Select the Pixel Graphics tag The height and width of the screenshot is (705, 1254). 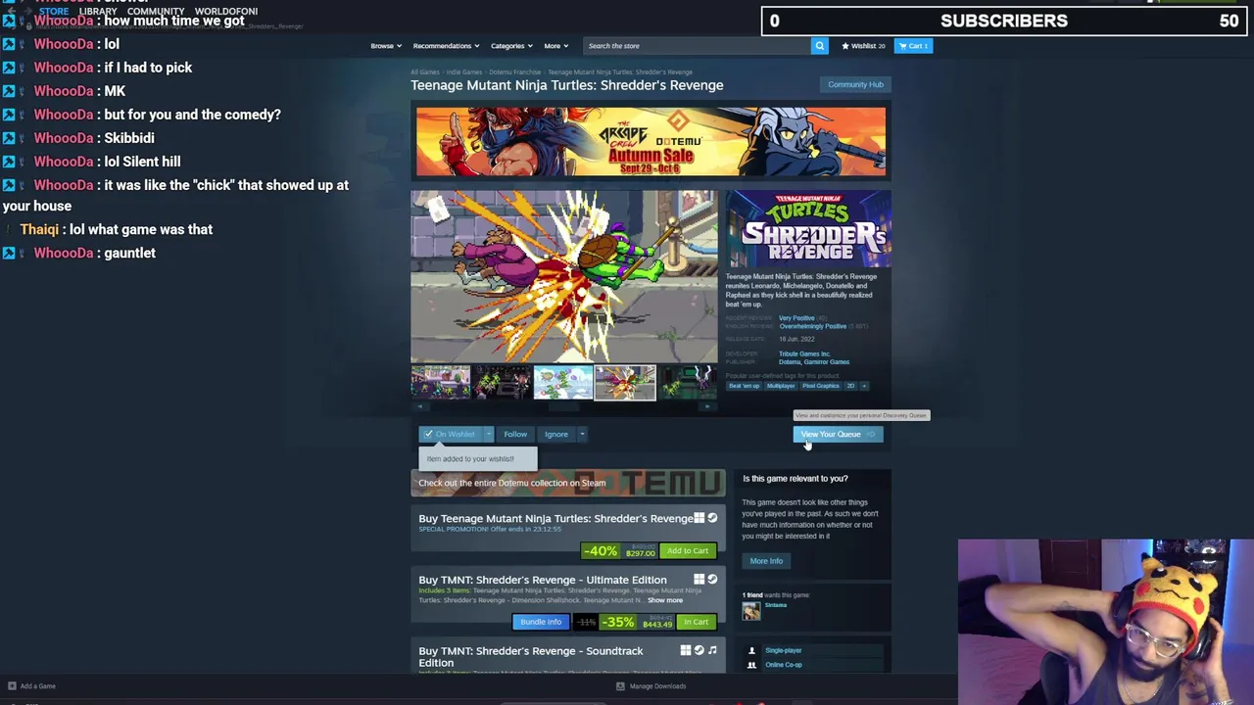click(821, 386)
